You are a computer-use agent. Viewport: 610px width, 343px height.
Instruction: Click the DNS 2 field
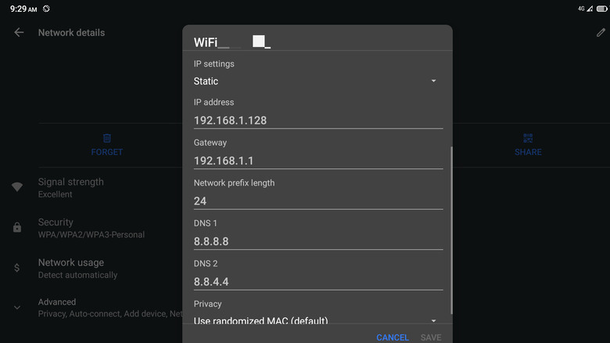click(318, 281)
